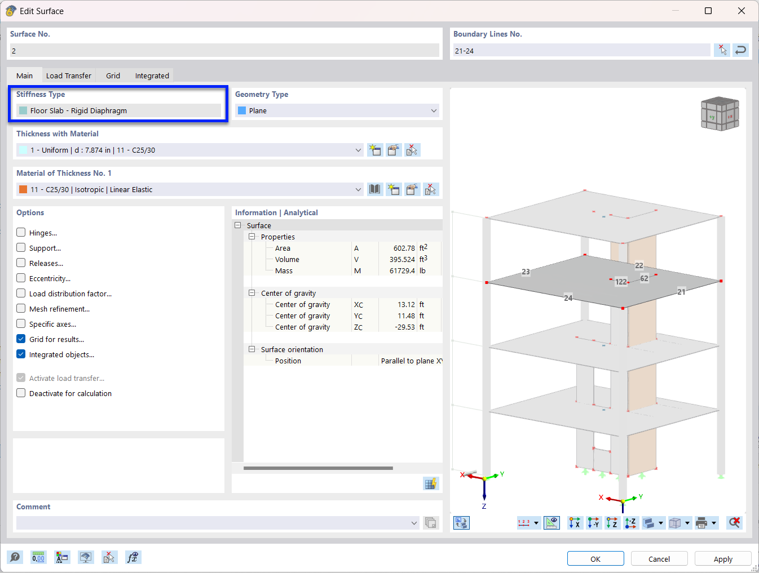Open the numbering options dropdown arrow
The width and height of the screenshot is (759, 573).
pos(536,523)
